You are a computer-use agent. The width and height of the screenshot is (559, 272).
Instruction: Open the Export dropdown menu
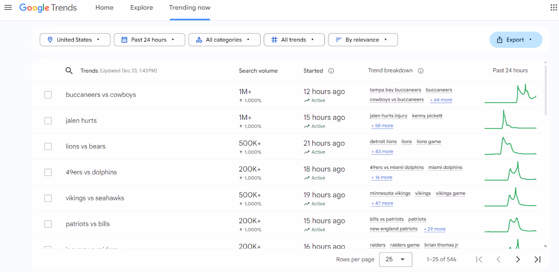(x=516, y=40)
